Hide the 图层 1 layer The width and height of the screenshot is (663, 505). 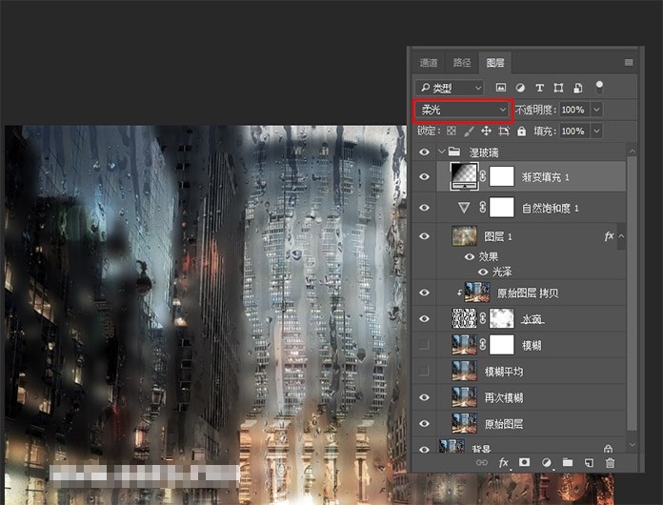click(x=424, y=236)
